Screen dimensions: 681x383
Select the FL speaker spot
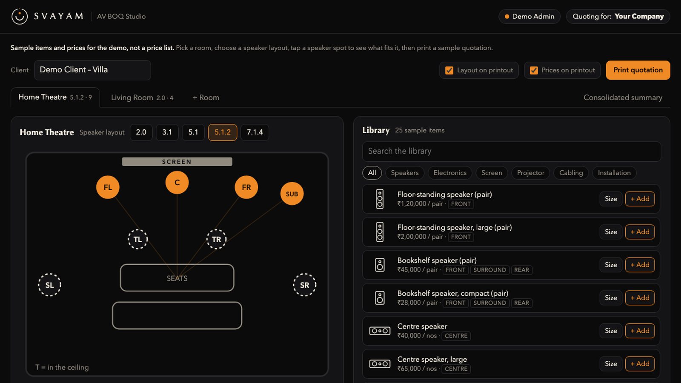click(x=108, y=187)
